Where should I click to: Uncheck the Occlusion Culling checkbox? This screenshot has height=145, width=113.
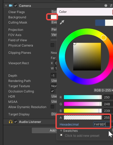52,91
